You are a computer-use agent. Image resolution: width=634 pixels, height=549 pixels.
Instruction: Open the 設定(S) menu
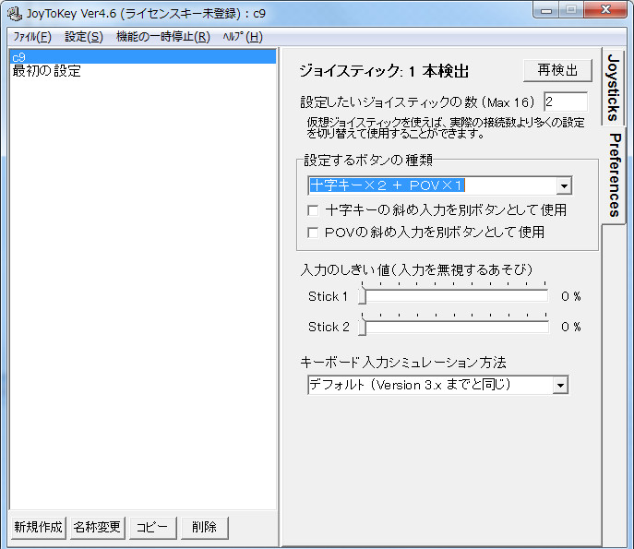84,37
